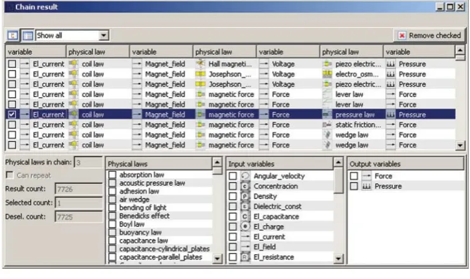Viewport: 470px width, 279px height.
Task: Click the Remove checked button
Action: (x=429, y=36)
